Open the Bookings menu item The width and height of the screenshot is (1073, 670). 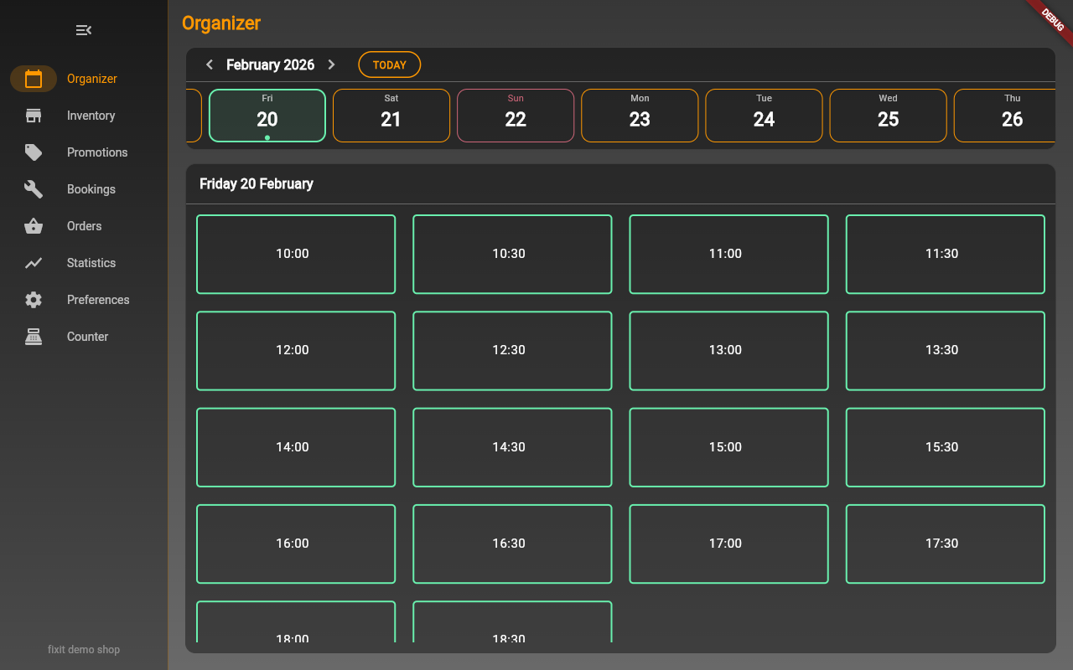tap(84, 189)
